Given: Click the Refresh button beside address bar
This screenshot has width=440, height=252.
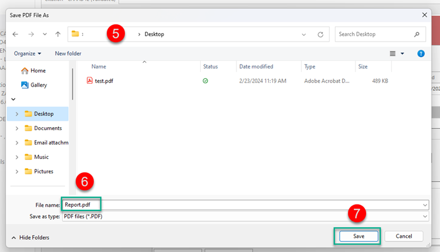Looking at the screenshot, I should click(320, 34).
